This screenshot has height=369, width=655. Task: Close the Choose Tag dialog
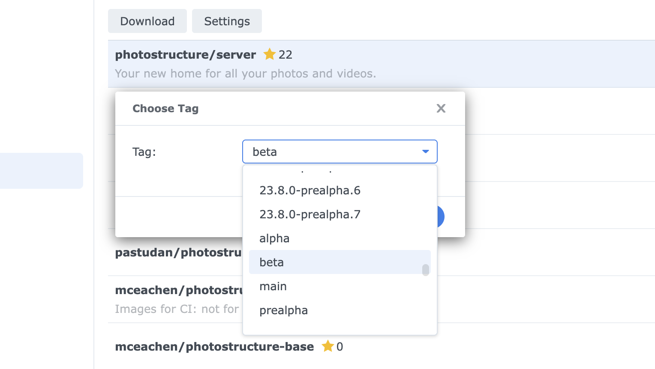[441, 108]
